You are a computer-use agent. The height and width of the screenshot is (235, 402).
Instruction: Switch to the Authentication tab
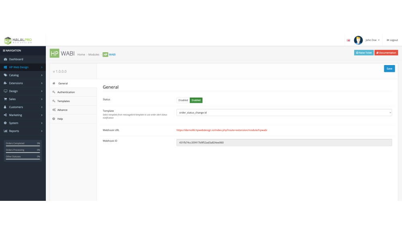click(x=66, y=92)
